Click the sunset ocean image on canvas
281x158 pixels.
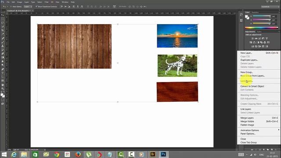pyautogui.click(x=177, y=36)
